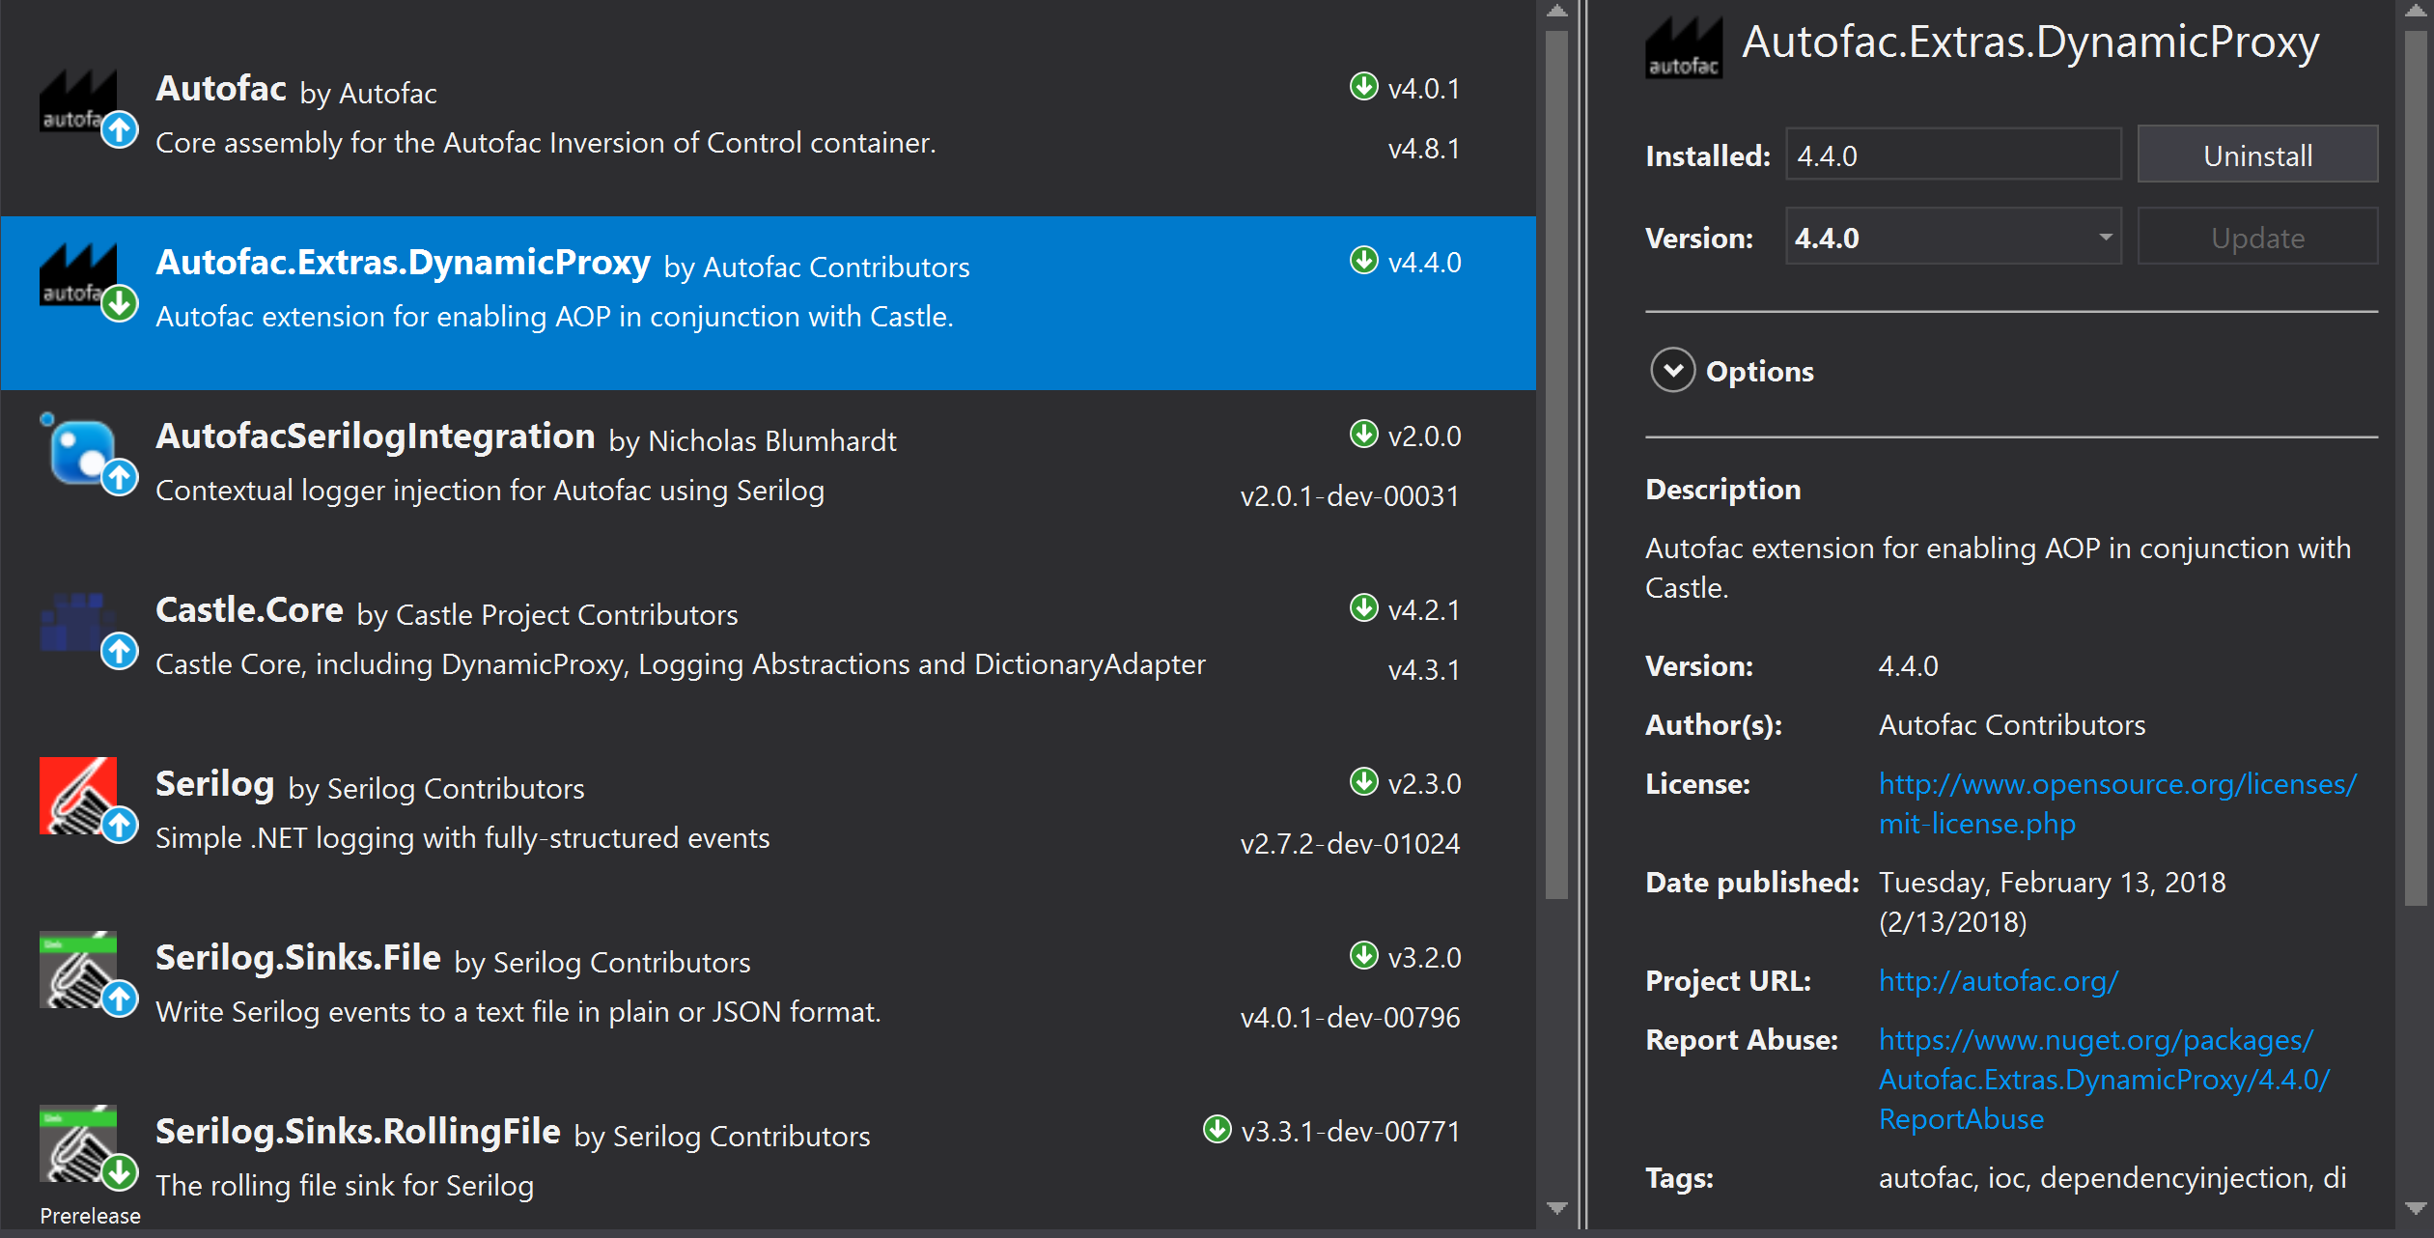
Task: Click the Autofac.Extras.DynamicProxy list logo icon
Action: 77,274
